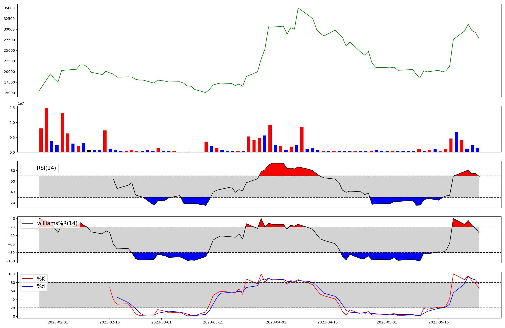
Task: Click the 35000 price axis tick label
Action: 10,8
